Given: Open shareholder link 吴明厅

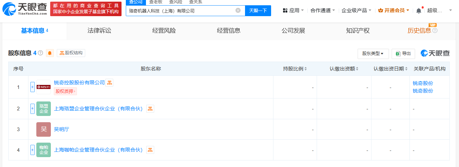Looking at the screenshot, I should click(61, 129).
